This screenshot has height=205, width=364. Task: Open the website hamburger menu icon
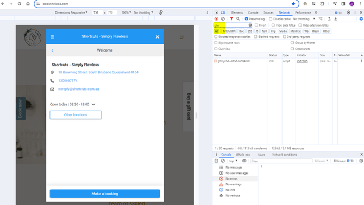(x=182, y=37)
